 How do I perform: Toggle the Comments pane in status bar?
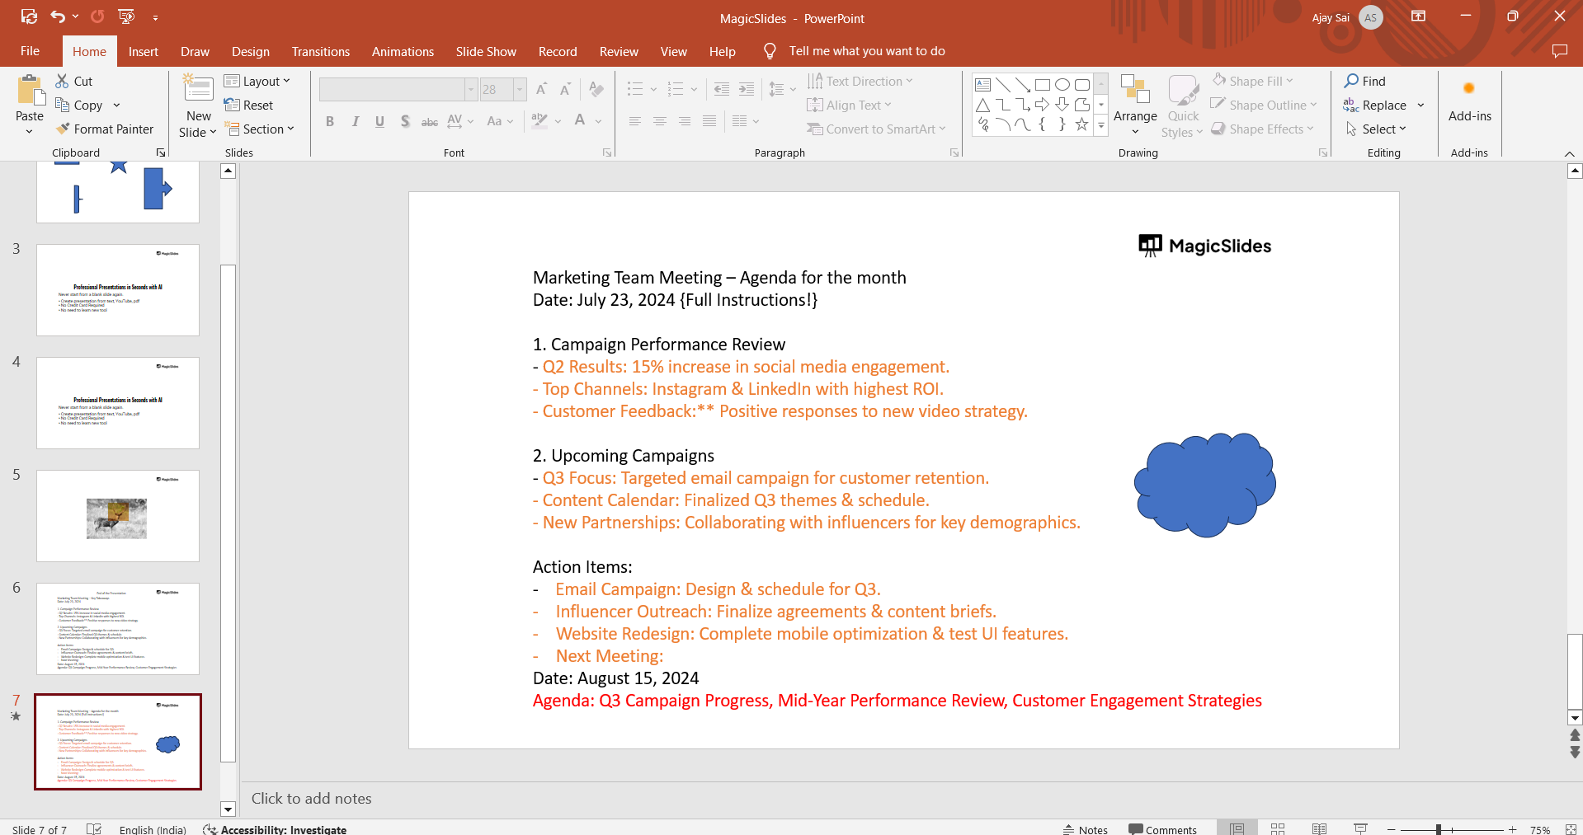[1162, 829]
